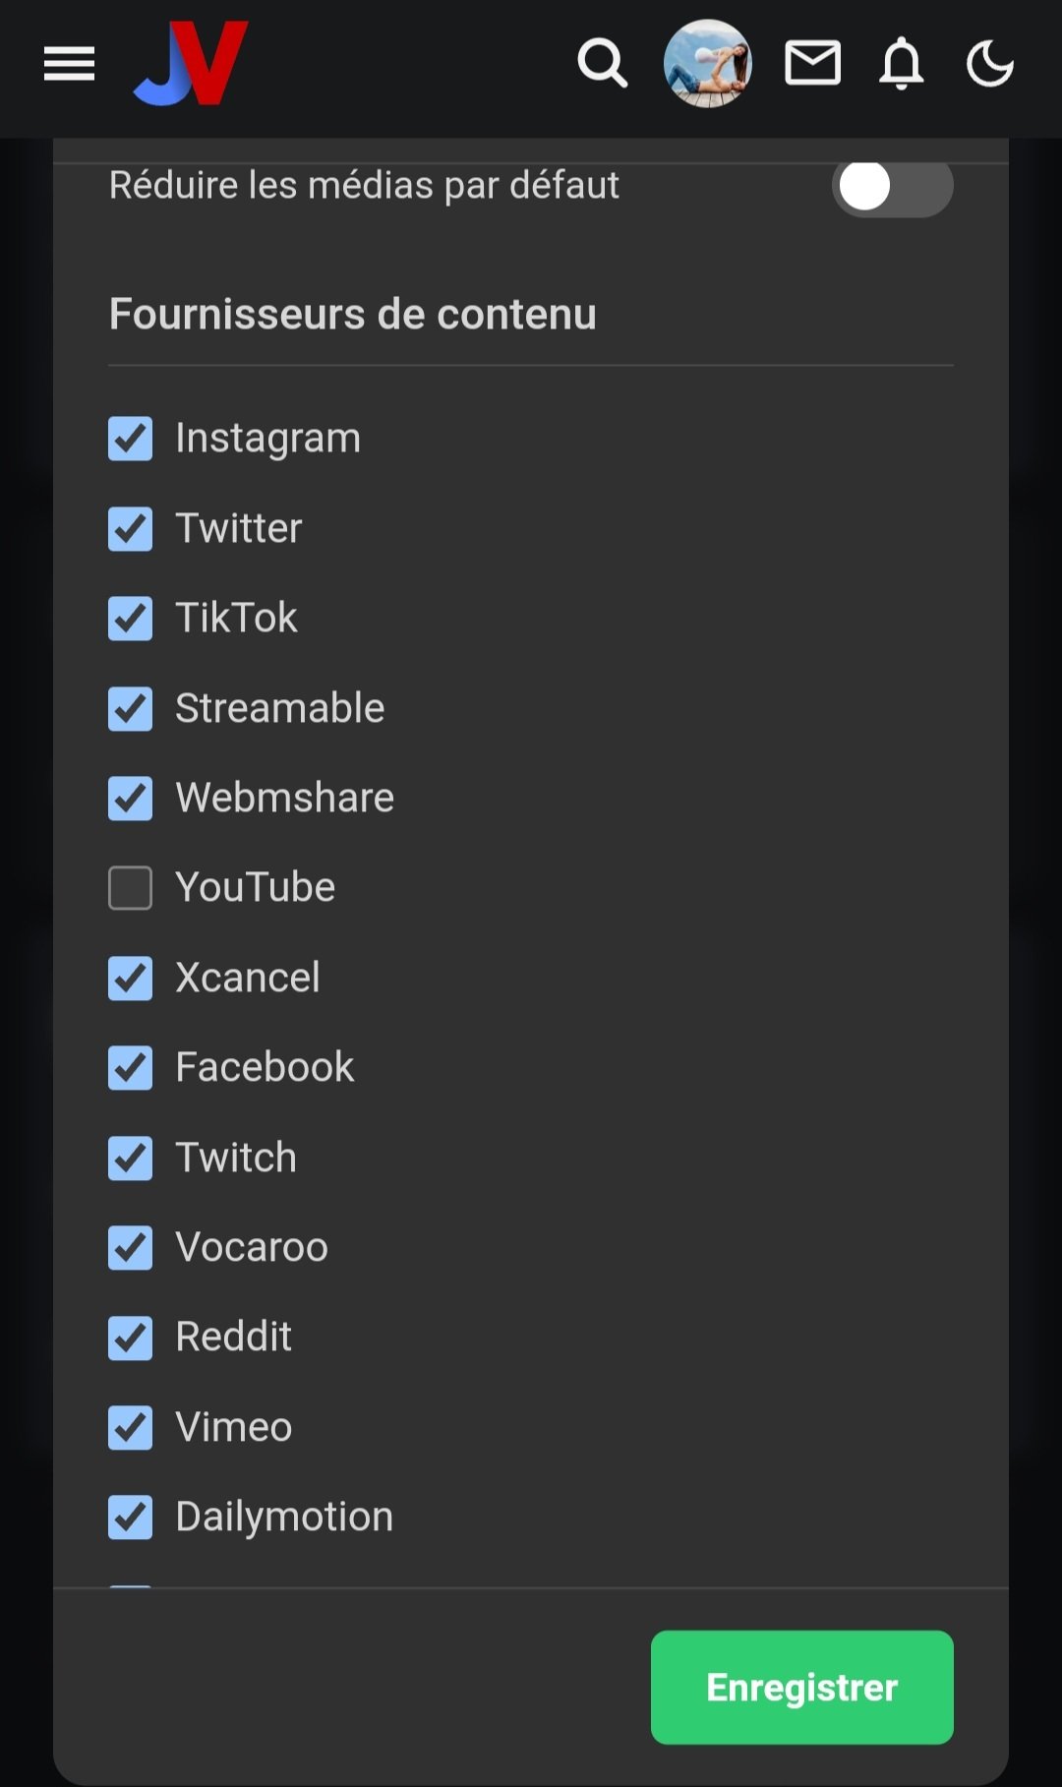
Task: Uncheck the Dailymotion checkbox
Action: click(x=131, y=1518)
